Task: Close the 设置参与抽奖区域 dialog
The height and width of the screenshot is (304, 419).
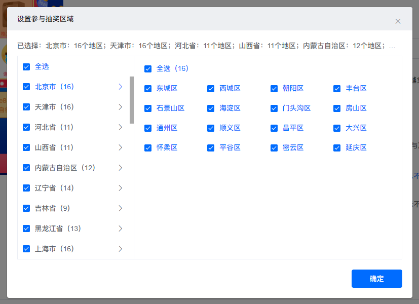Action: (x=398, y=21)
